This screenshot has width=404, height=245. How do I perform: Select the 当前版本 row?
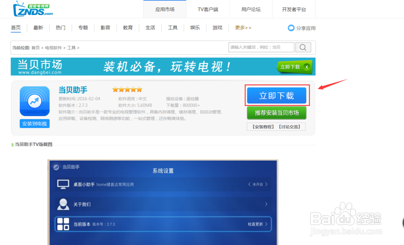click(x=163, y=224)
